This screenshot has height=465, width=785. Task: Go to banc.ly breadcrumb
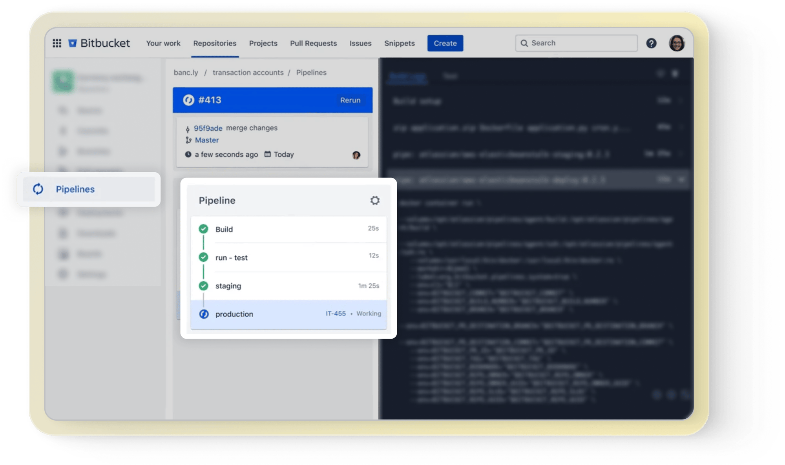coord(186,73)
